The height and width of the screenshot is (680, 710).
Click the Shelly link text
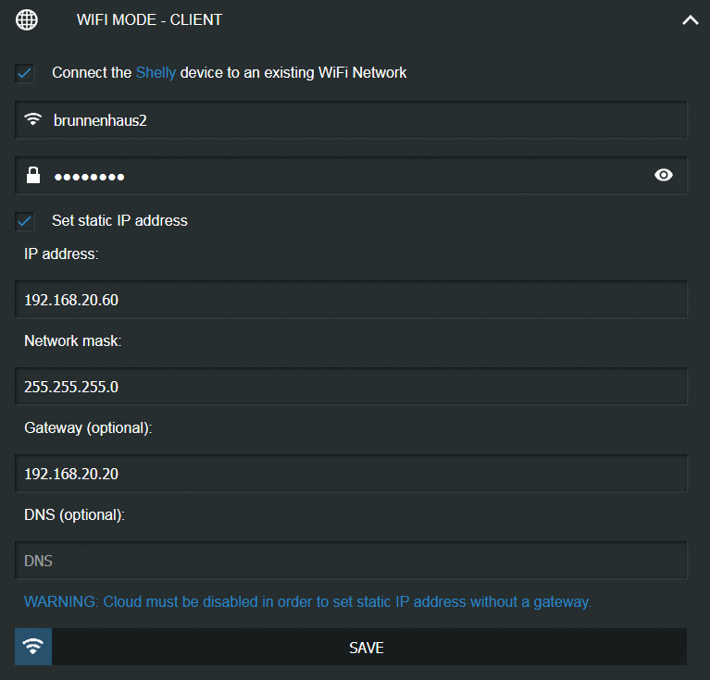tap(156, 72)
